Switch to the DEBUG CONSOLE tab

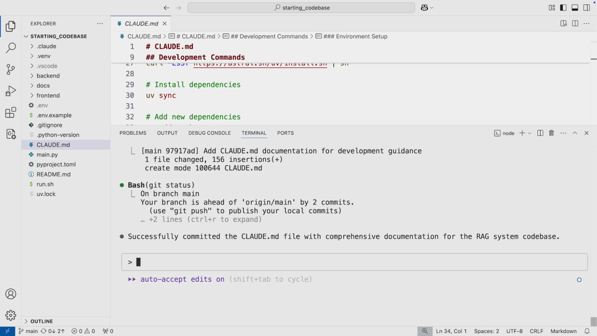(210, 133)
